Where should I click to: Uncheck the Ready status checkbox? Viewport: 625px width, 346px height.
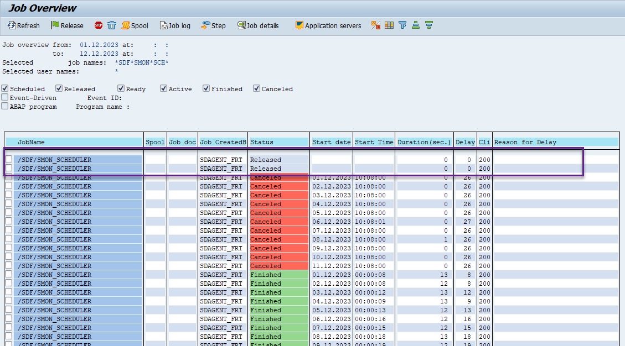pos(121,88)
